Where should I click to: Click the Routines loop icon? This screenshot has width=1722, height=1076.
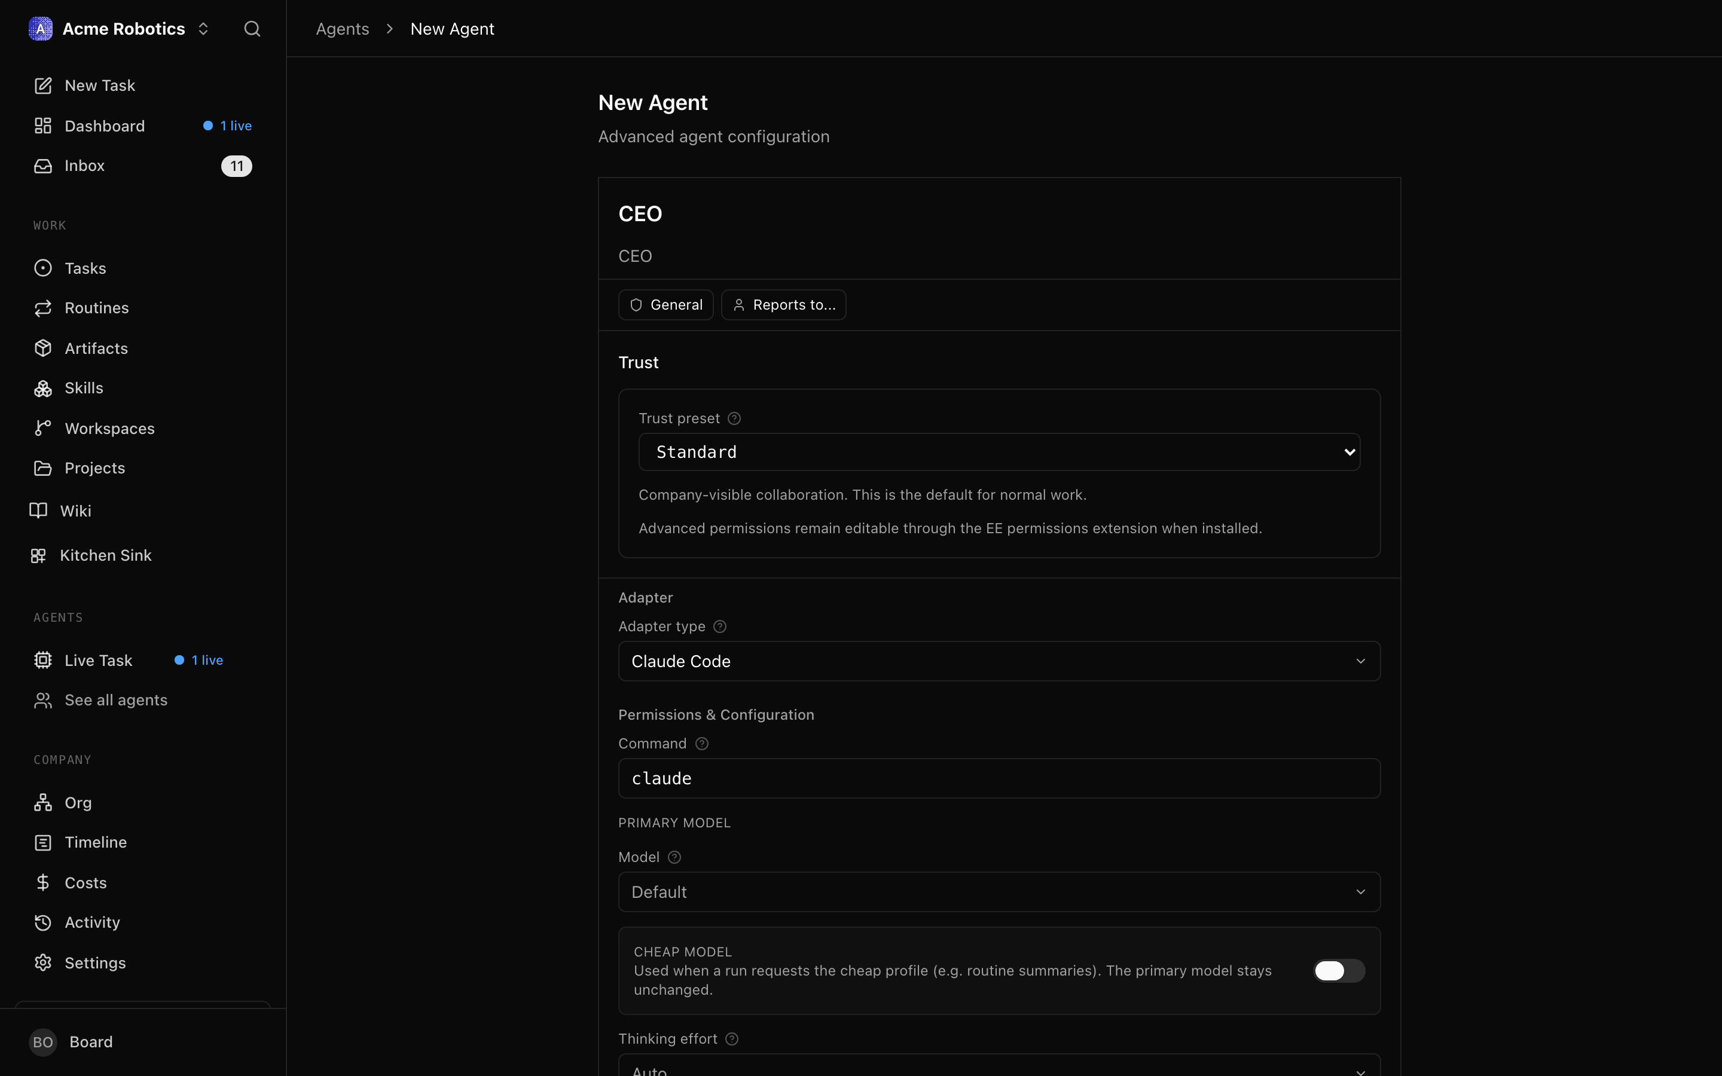tap(42, 308)
